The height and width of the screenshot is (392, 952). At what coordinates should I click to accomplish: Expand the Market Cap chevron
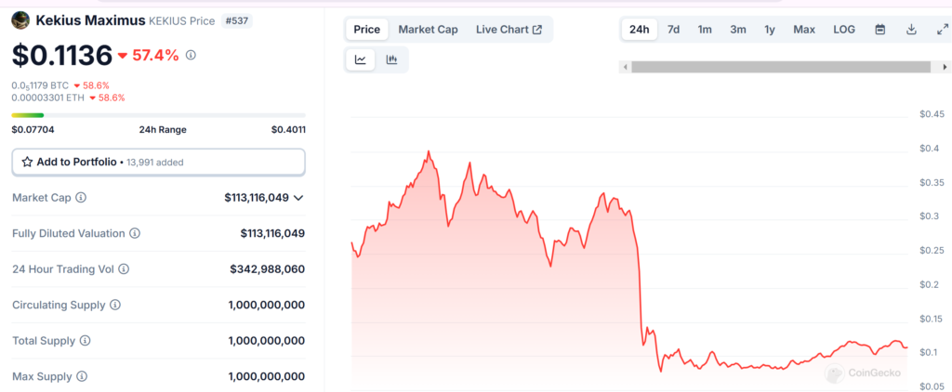click(x=298, y=198)
